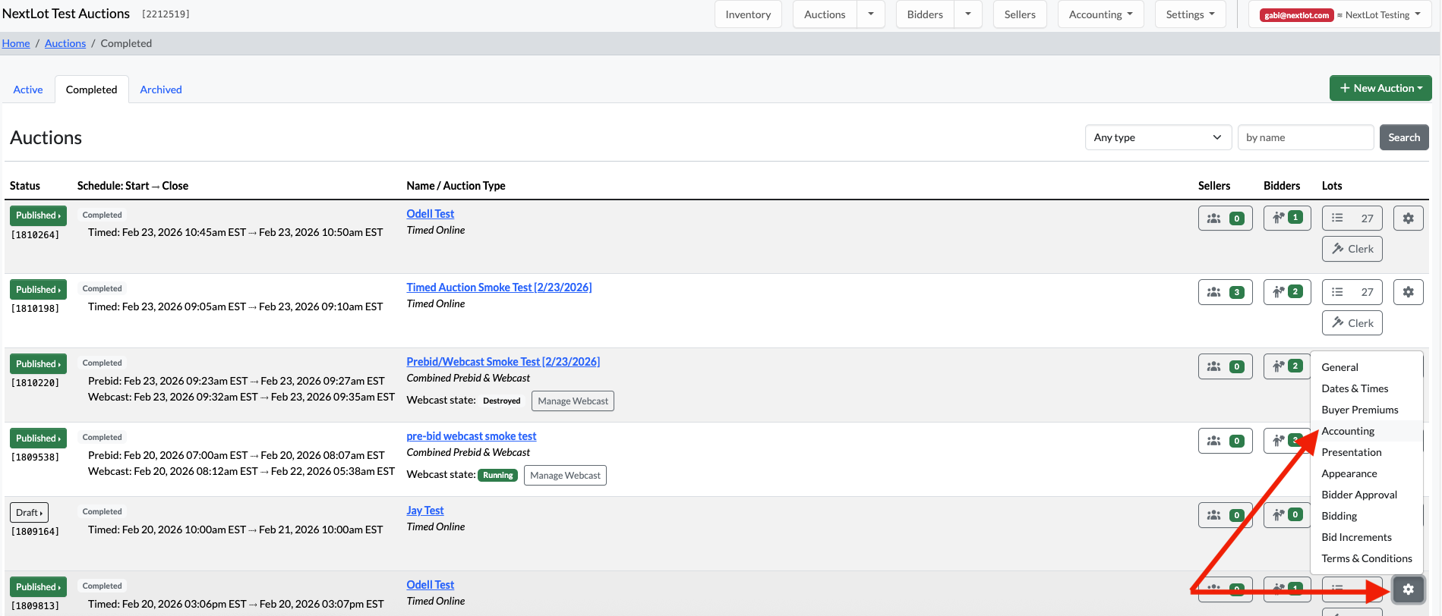Image resolution: width=1442 pixels, height=616 pixels.
Task: Open Prebid/Webcast Smoke Test [2/23/2026] link
Action: [x=503, y=362]
